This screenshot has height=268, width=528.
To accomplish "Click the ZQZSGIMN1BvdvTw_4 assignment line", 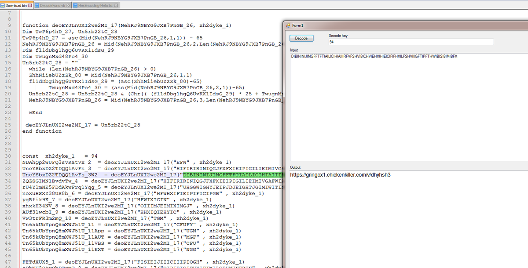I will point(152,181).
